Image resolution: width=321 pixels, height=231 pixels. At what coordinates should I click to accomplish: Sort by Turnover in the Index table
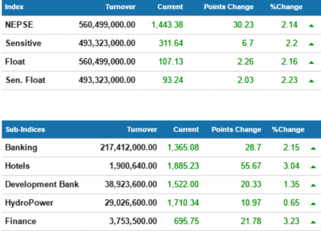pyautogui.click(x=120, y=7)
